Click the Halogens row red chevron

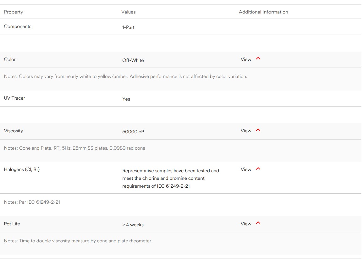click(x=258, y=169)
